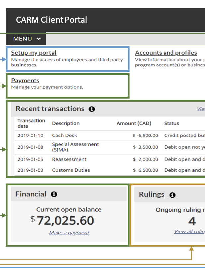Viewport: 205px width, 273px height.
Task: Click the Debit open status for Special Assessment
Action: [x=184, y=147]
